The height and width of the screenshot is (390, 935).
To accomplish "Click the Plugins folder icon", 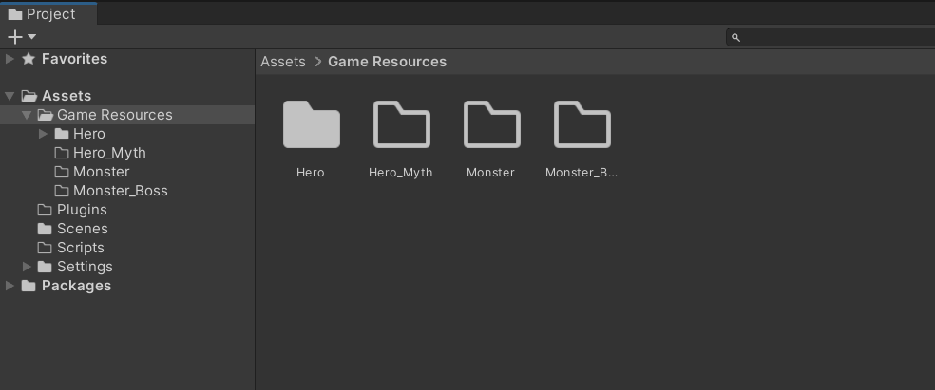I will pyautogui.click(x=45, y=210).
